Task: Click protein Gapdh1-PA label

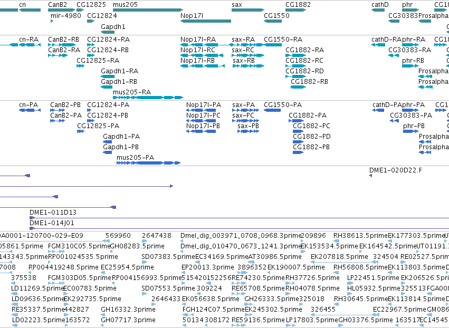Action: [x=121, y=136]
